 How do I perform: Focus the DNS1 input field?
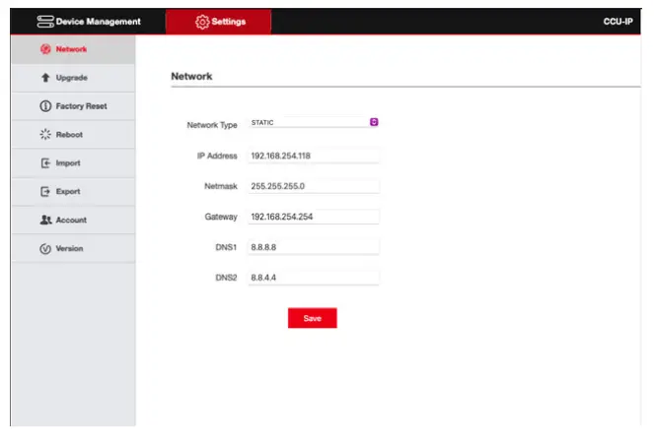314,247
